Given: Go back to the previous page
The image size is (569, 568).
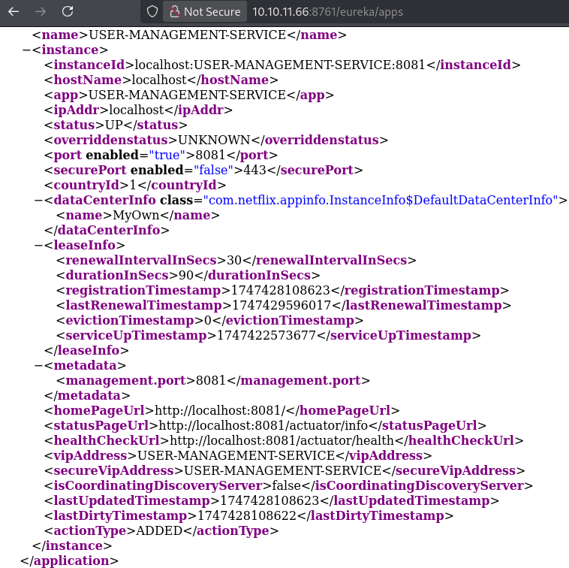Looking at the screenshot, I should pos(14,11).
